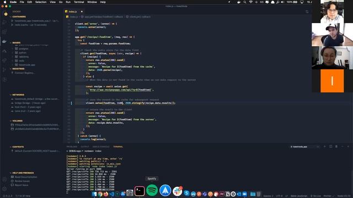
Task: Click the recipepuppy API URL in code
Action: (x=120, y=90)
